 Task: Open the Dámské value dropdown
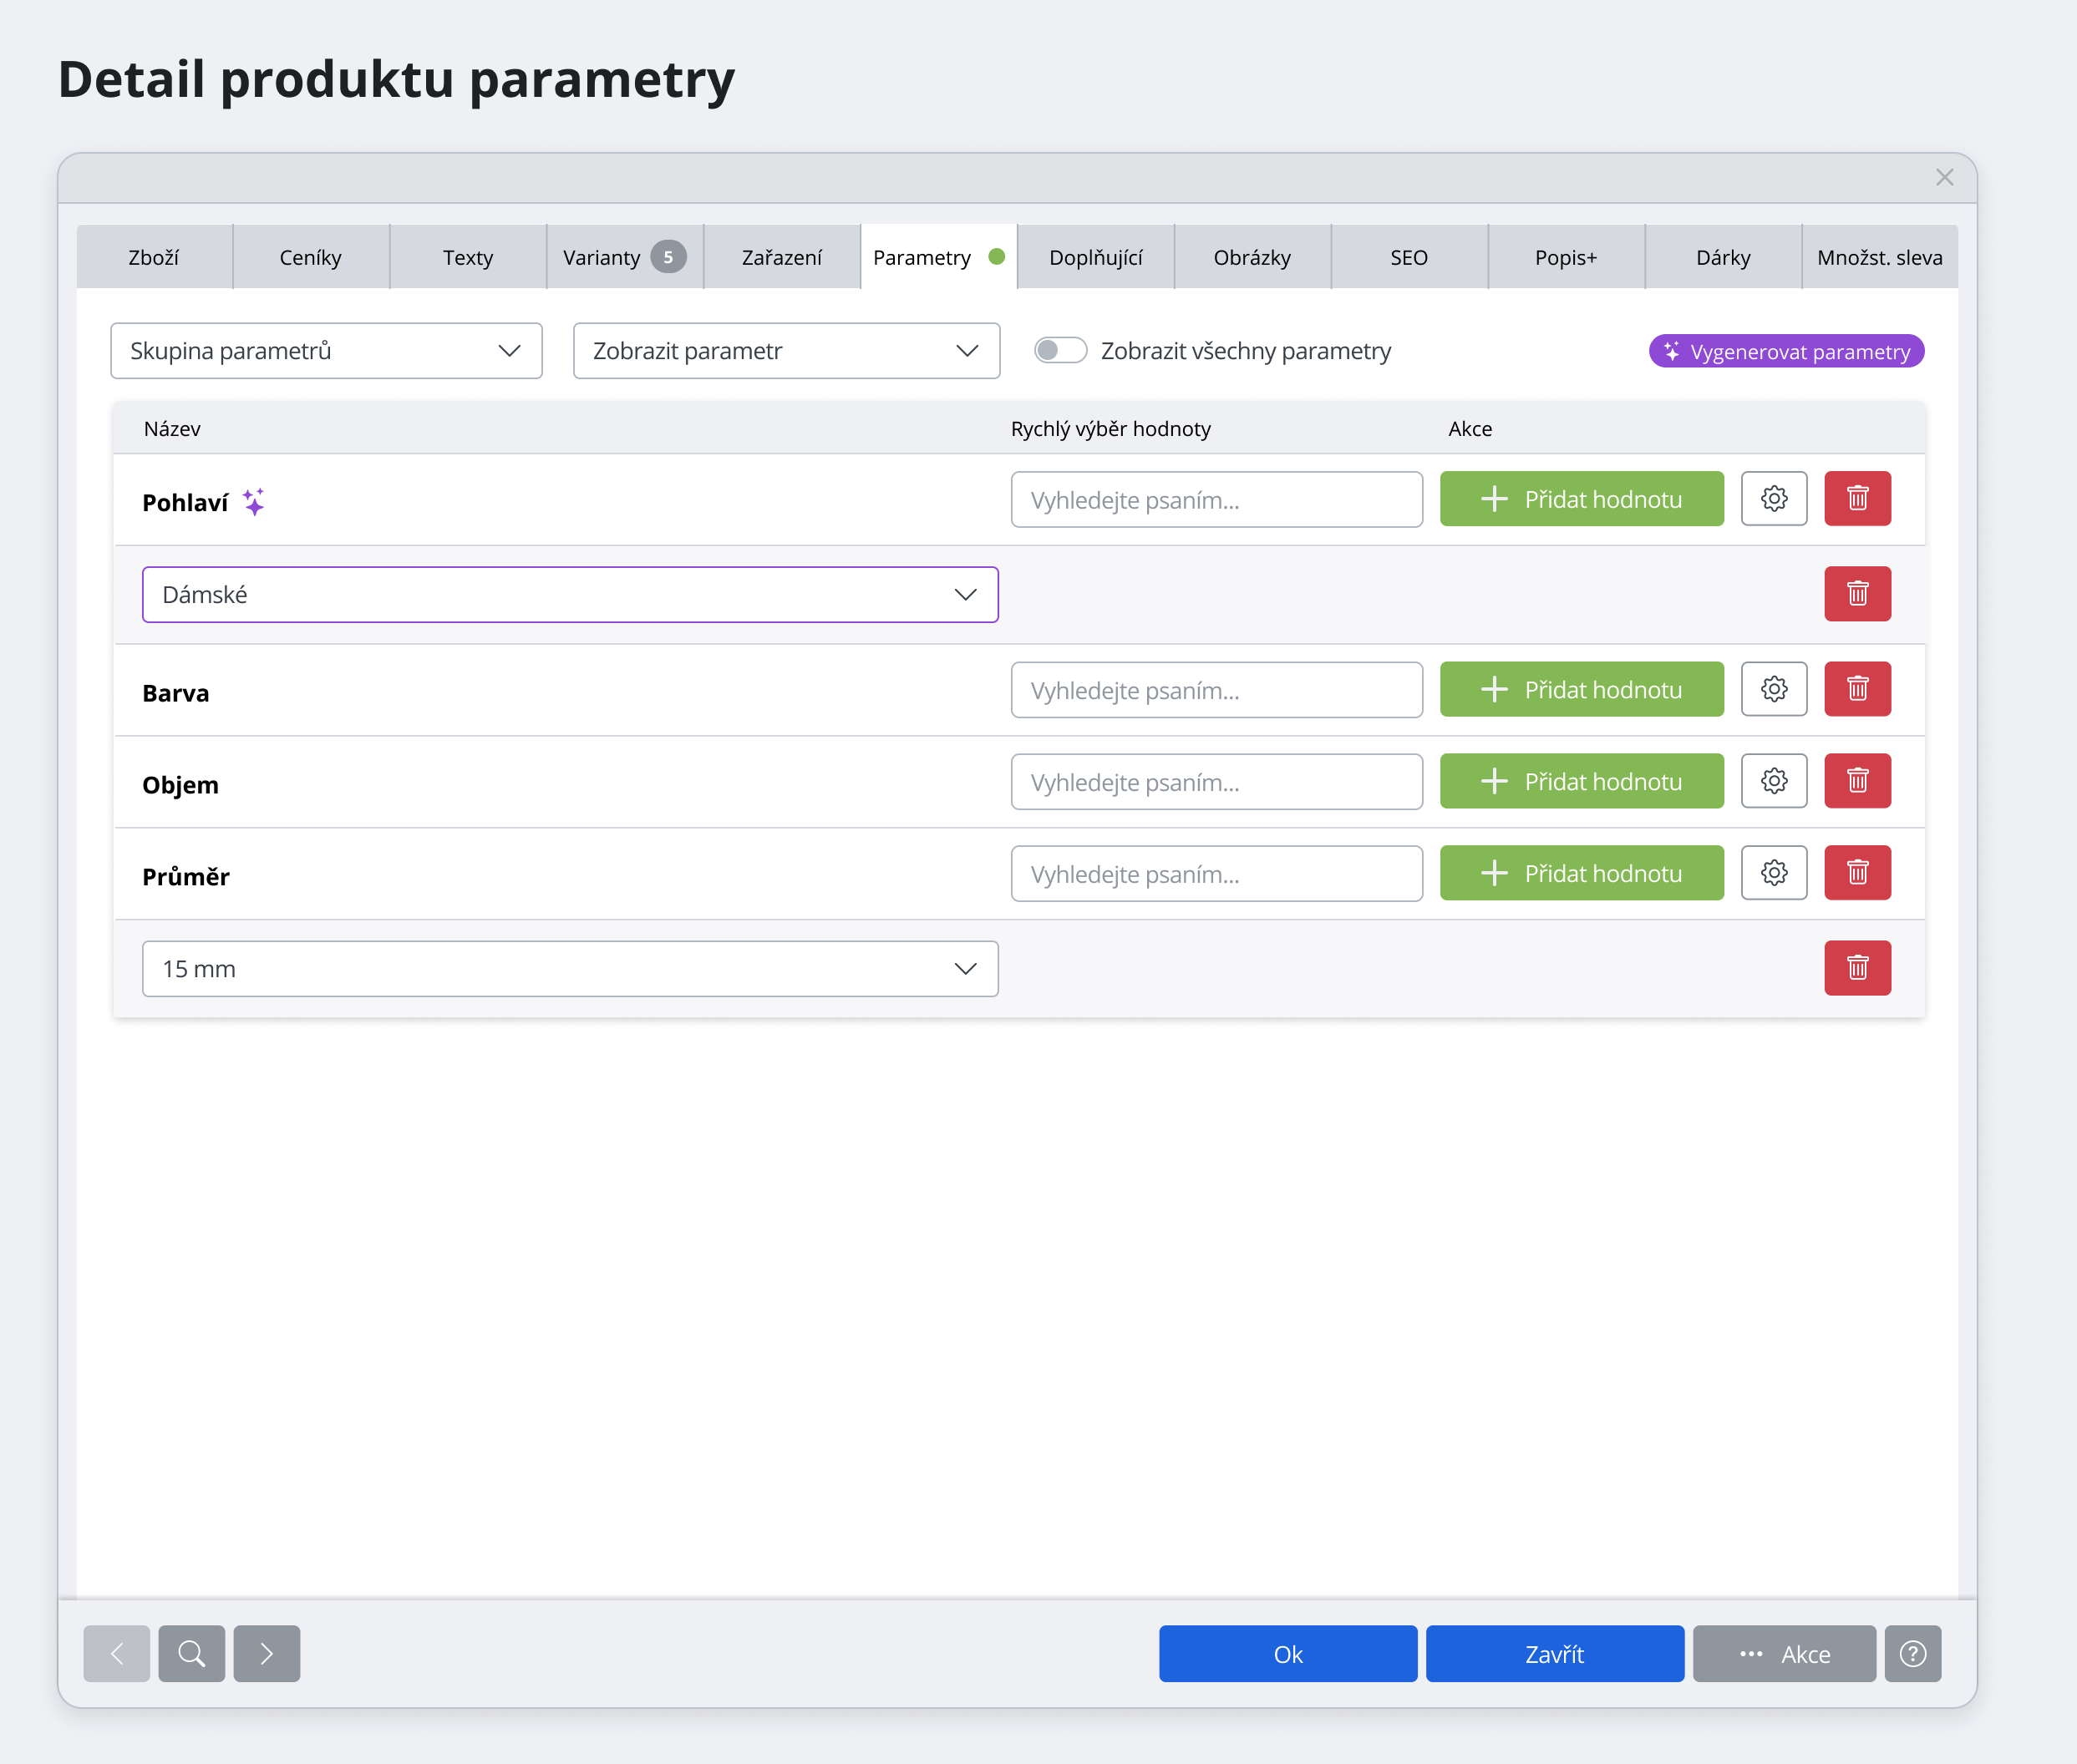click(x=569, y=594)
